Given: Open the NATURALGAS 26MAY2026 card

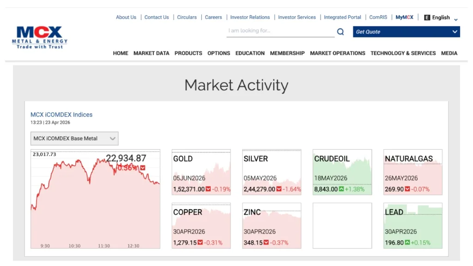Looking at the screenshot, I should click(412, 172).
